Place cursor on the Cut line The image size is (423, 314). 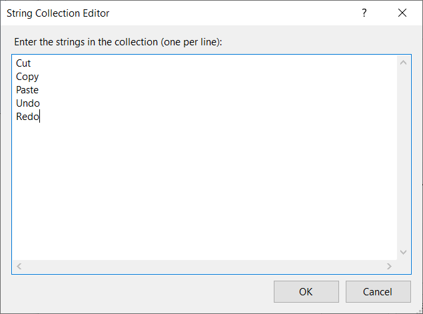tap(23, 63)
